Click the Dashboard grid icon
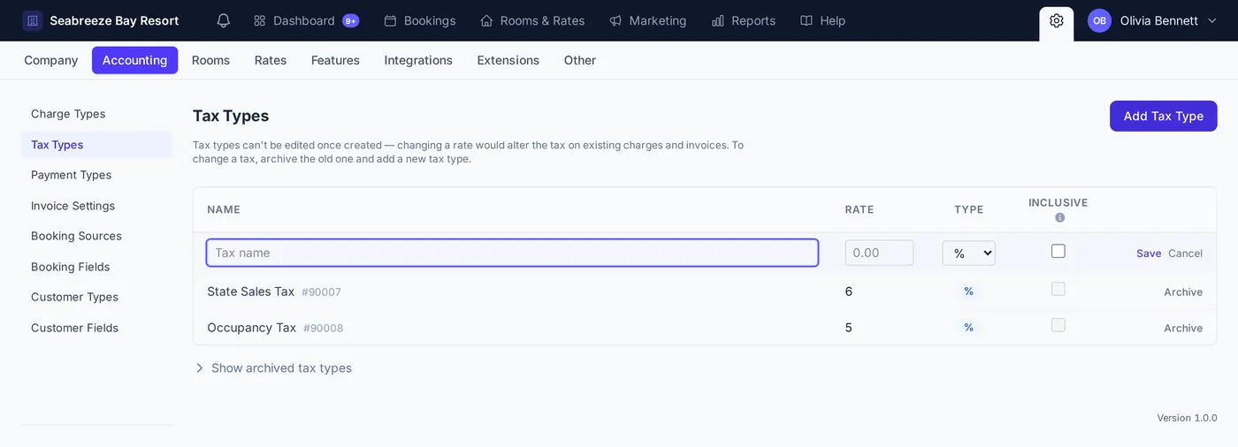Viewport: 1238px width, 447px height. 260,20
